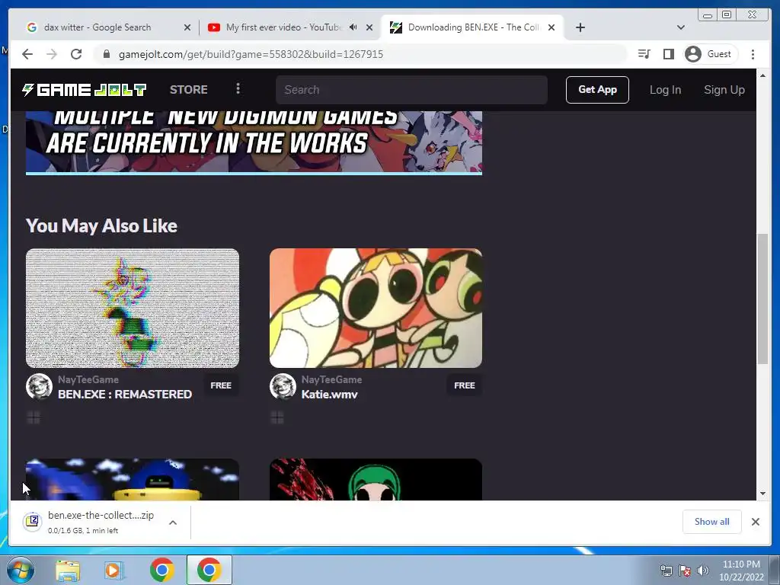780x585 pixels.
Task: Focus the Game Jolt search field
Action: [411, 90]
